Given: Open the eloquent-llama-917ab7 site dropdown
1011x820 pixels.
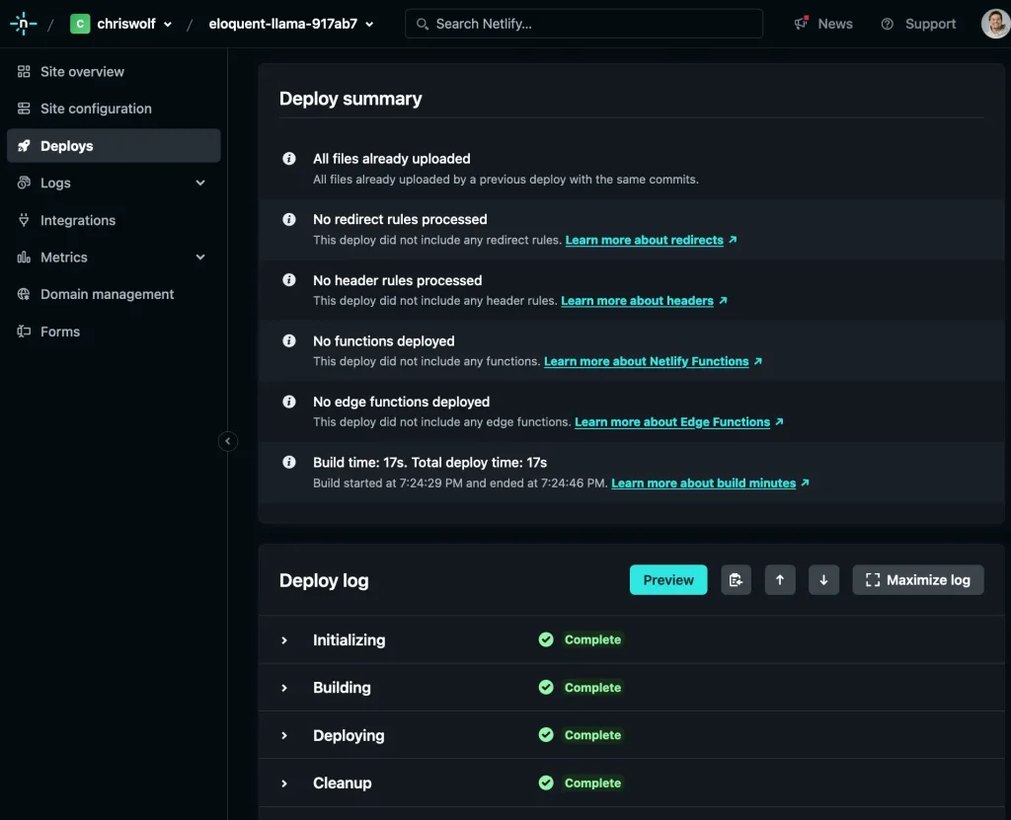Looking at the screenshot, I should tap(289, 24).
